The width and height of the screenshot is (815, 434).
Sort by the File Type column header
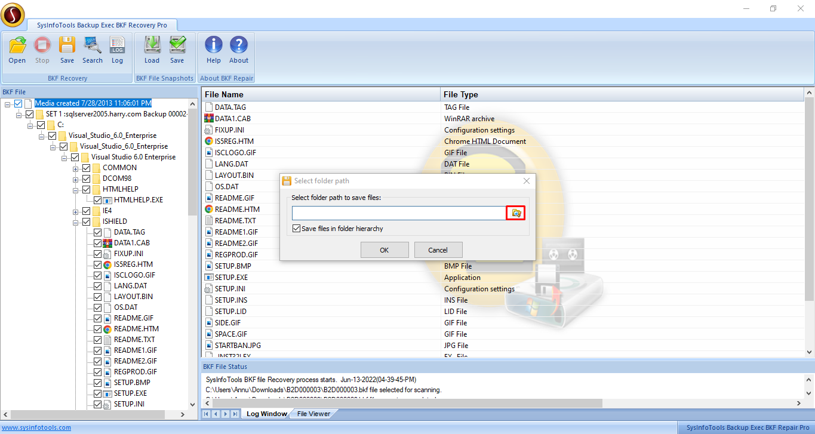click(622, 94)
